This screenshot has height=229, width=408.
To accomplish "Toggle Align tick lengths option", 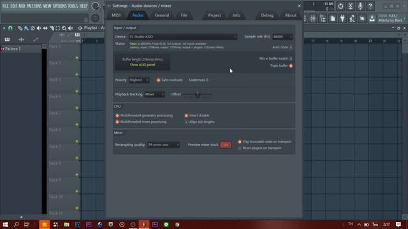I will [186, 121].
